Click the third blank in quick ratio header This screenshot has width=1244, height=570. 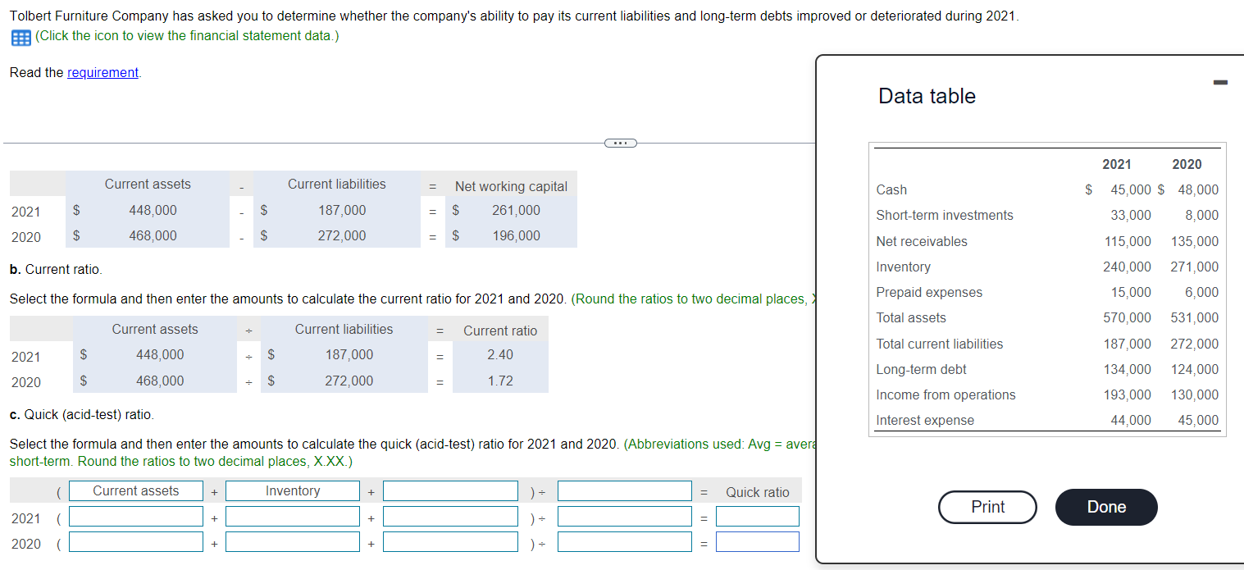[450, 490]
